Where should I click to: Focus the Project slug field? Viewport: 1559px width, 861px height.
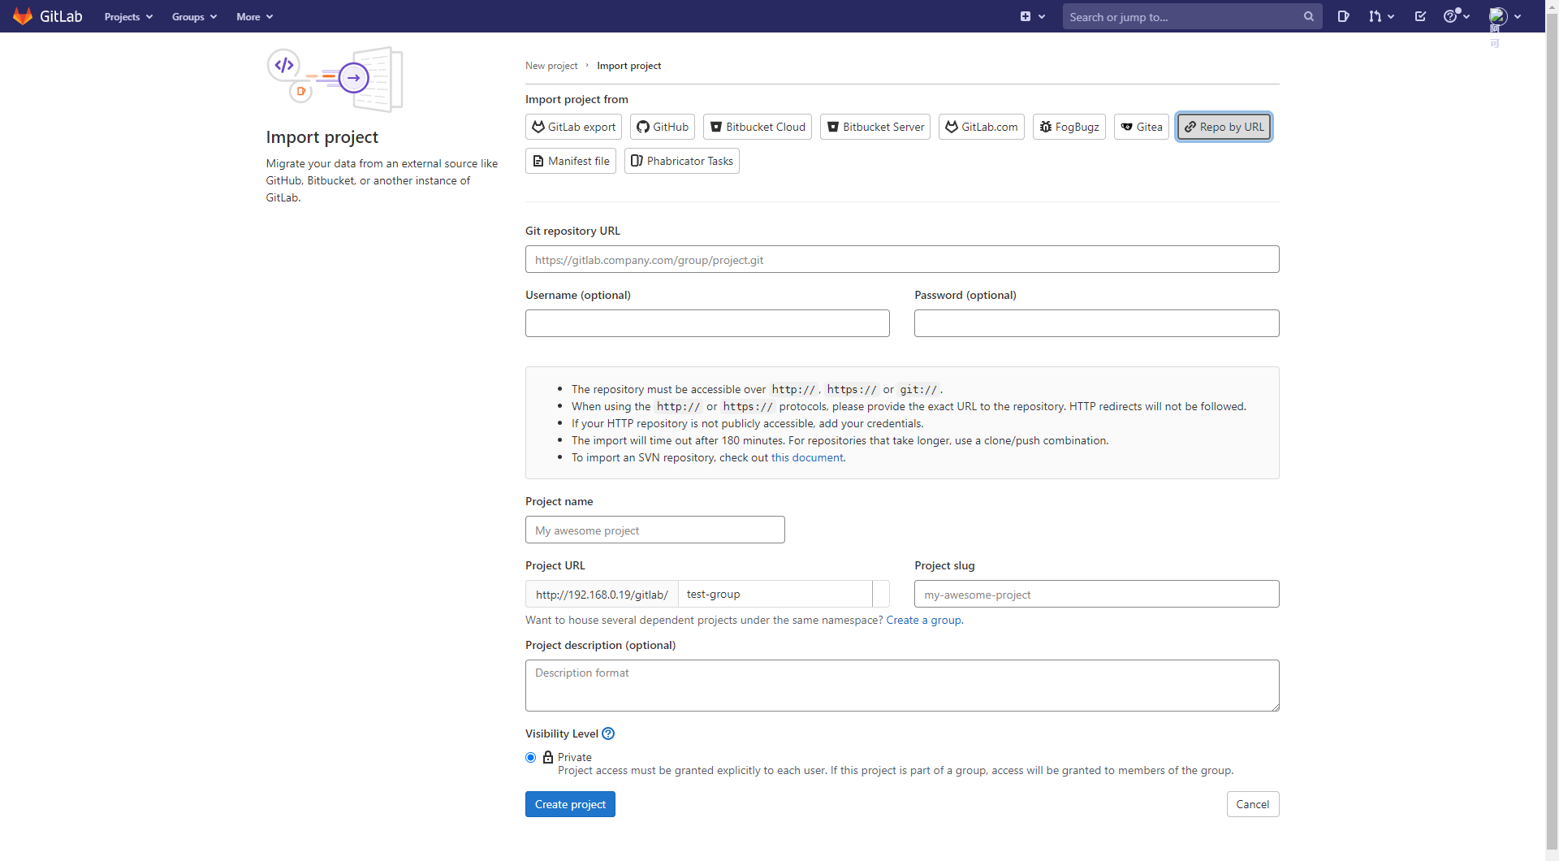click(x=1097, y=594)
